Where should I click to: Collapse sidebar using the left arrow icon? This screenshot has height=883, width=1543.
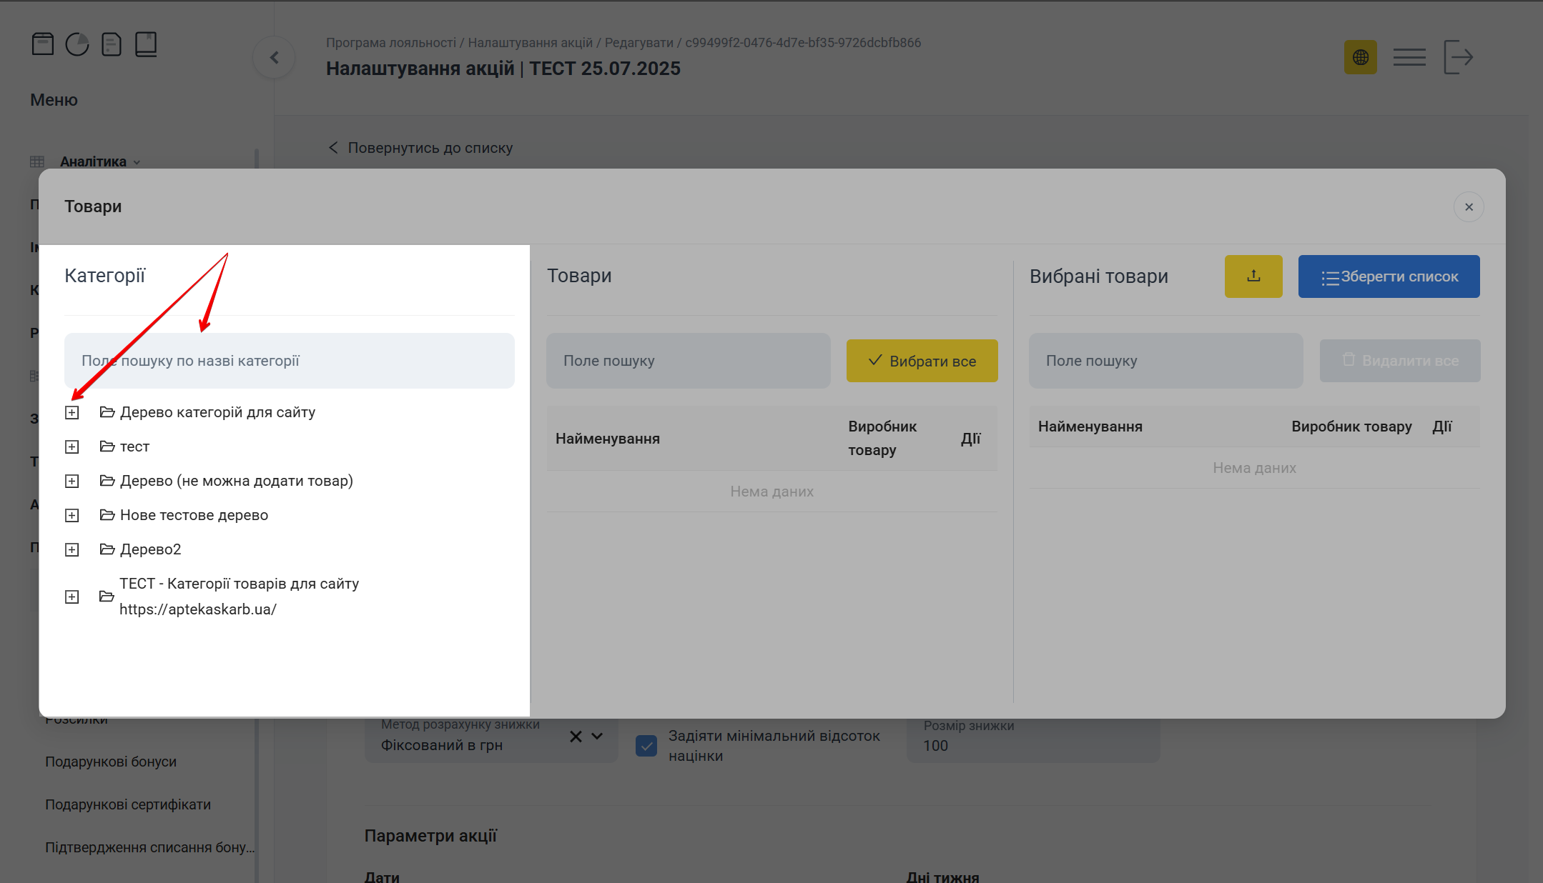274,57
